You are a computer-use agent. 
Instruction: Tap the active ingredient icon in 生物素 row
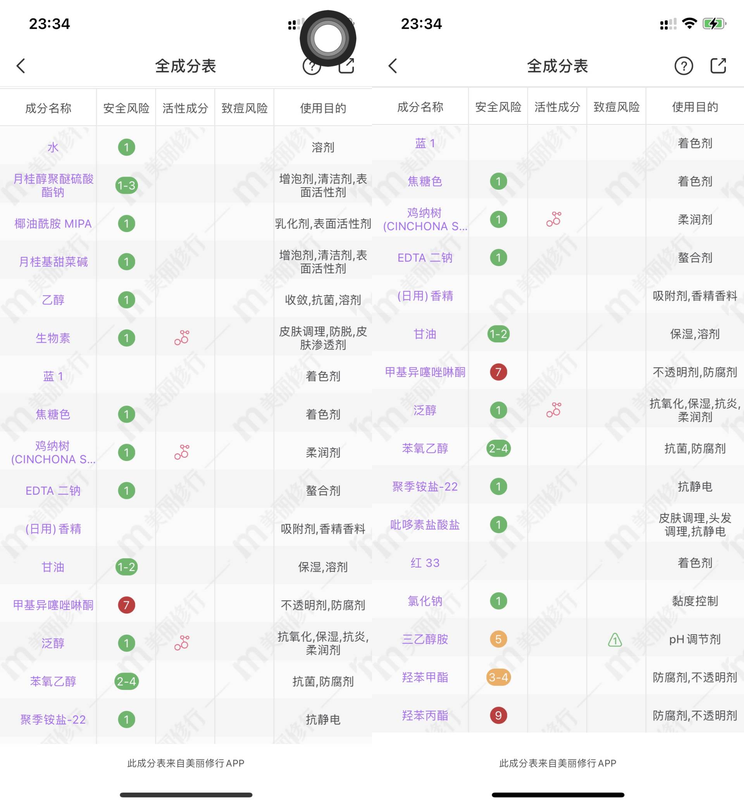tap(182, 338)
